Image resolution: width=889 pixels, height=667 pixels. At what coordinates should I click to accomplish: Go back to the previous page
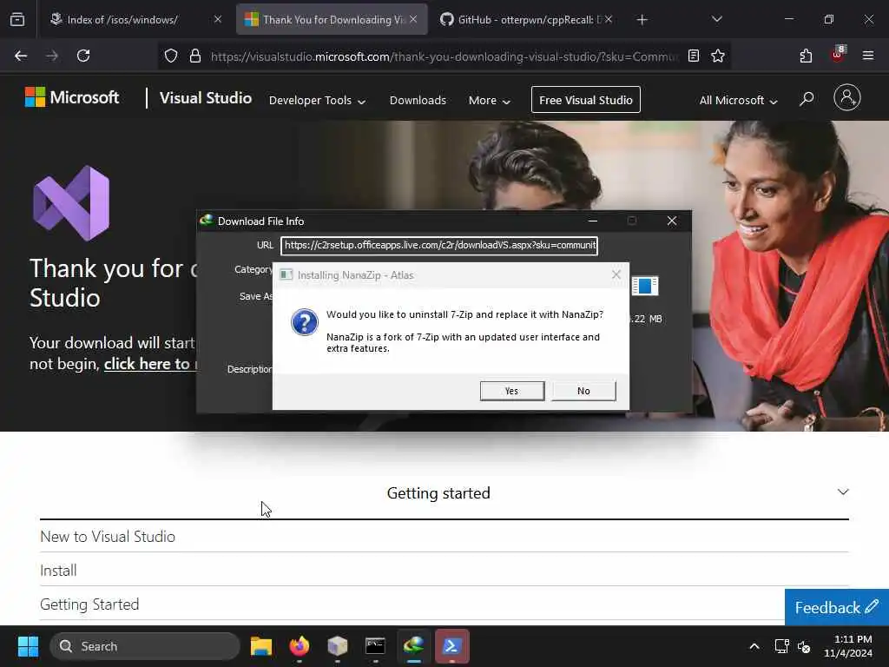pos(21,56)
